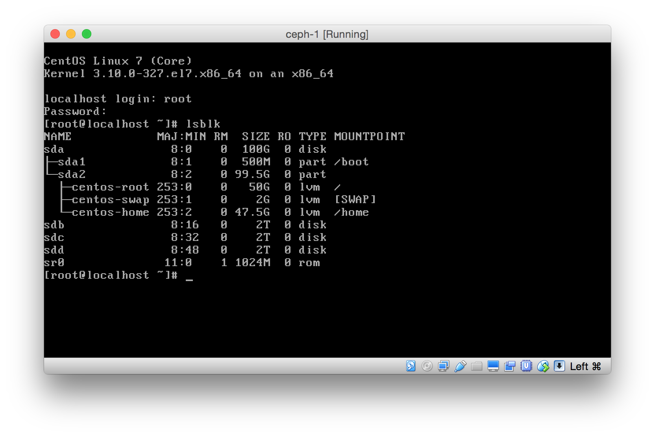
Task: Close the ceph-1 VM window
Action: coord(55,34)
